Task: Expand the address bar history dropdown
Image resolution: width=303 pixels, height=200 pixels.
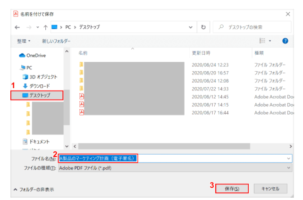Action: (x=191, y=27)
